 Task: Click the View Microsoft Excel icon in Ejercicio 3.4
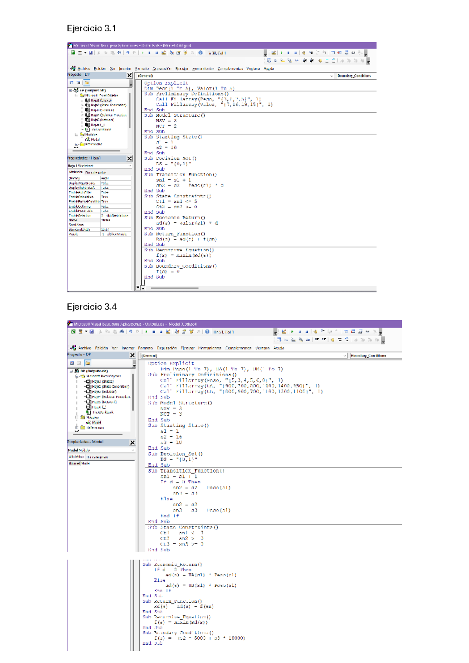(73, 332)
